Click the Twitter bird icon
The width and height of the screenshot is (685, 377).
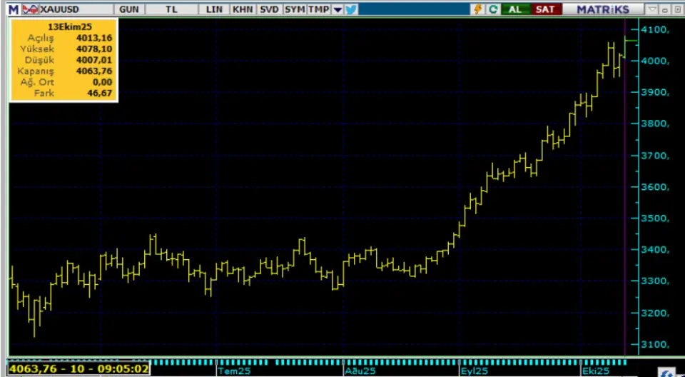pyautogui.click(x=351, y=9)
